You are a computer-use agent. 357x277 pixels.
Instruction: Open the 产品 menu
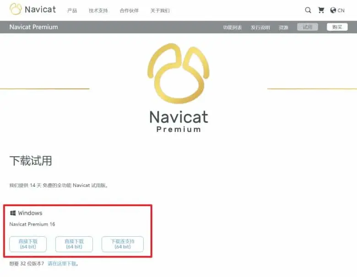(72, 11)
